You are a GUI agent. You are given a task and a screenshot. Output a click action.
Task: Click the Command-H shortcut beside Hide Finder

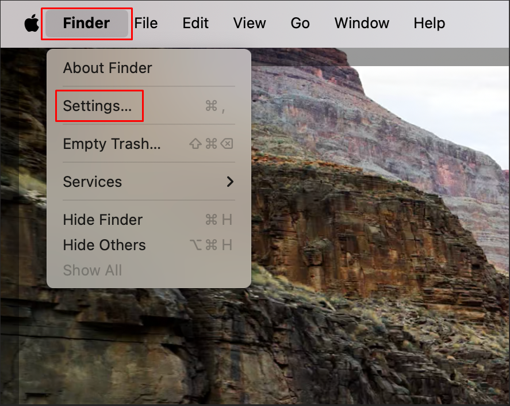218,220
